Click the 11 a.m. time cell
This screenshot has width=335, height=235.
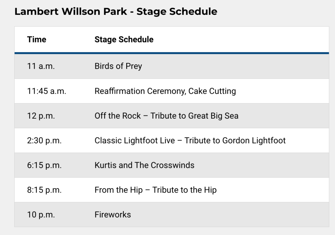coord(41,66)
